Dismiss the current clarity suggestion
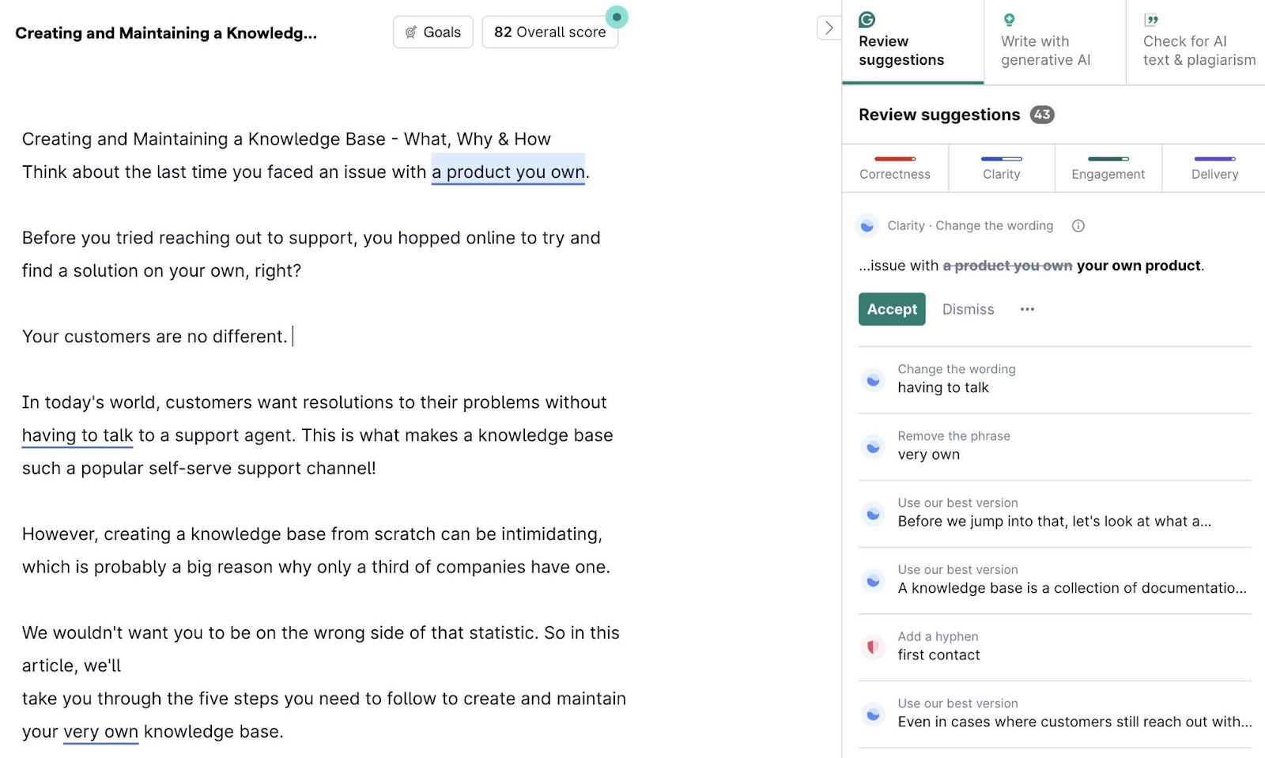Screen dimensions: 1265x758 [968, 309]
